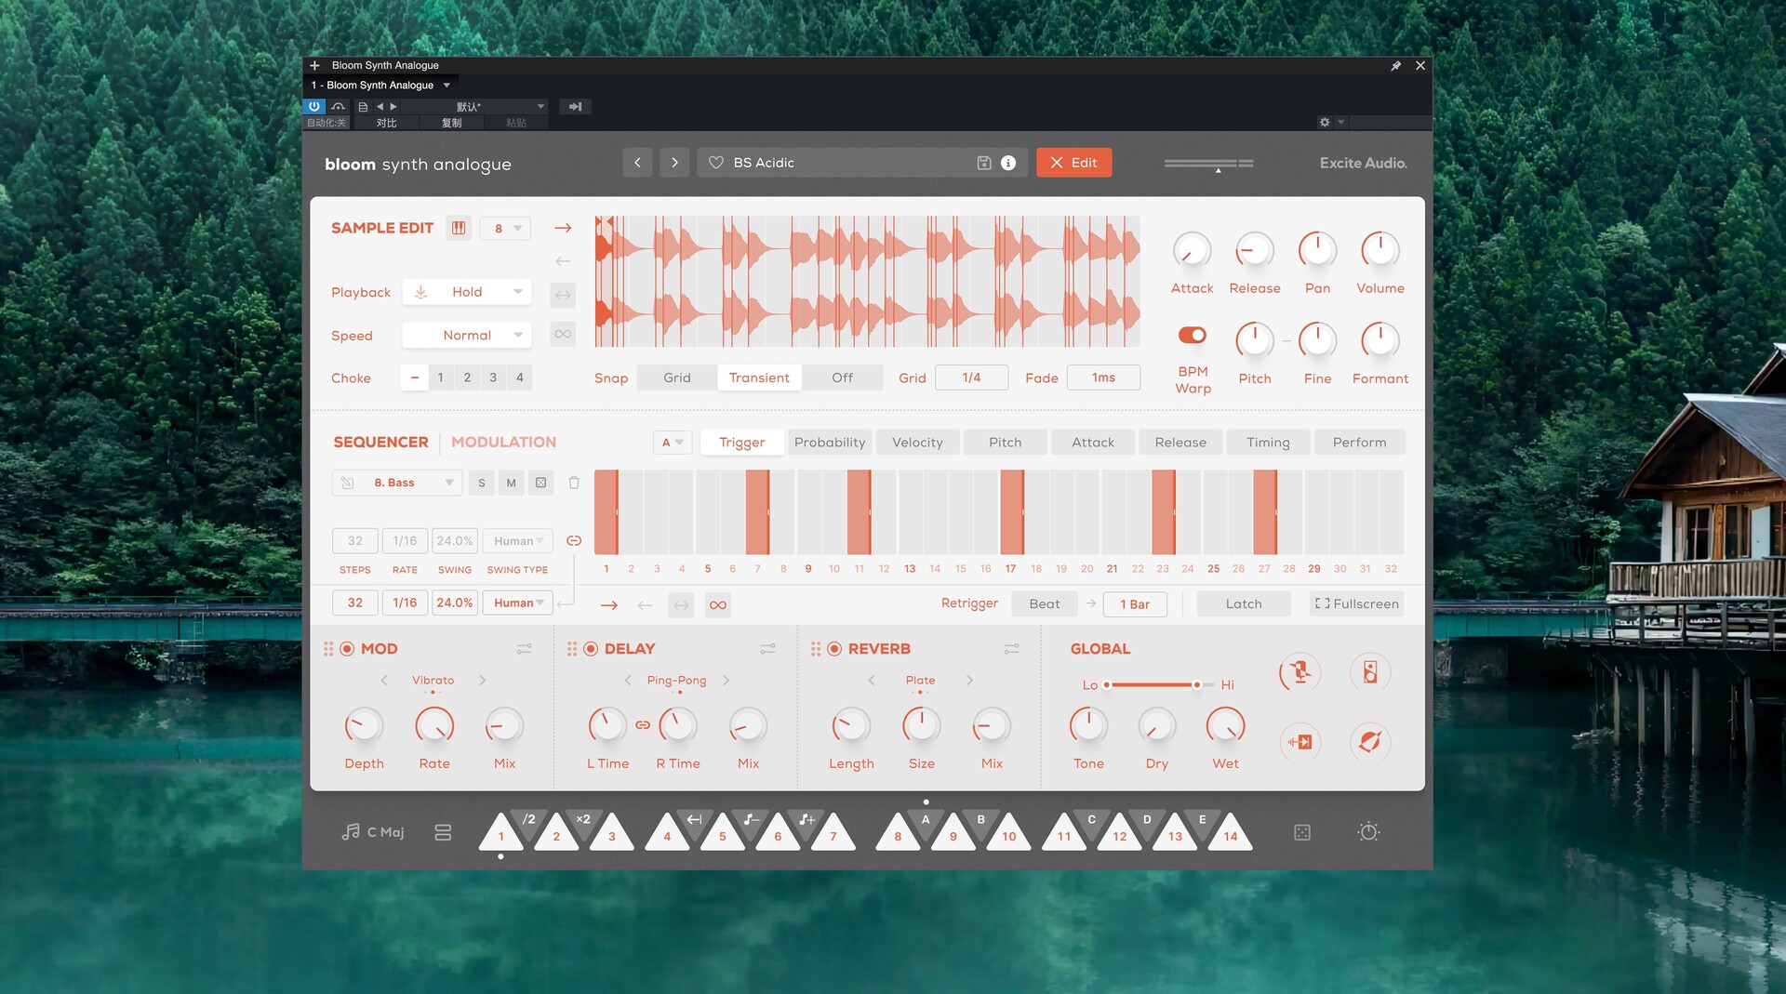Click the Grid 1/4 value field
This screenshot has width=1786, height=994.
tap(971, 378)
